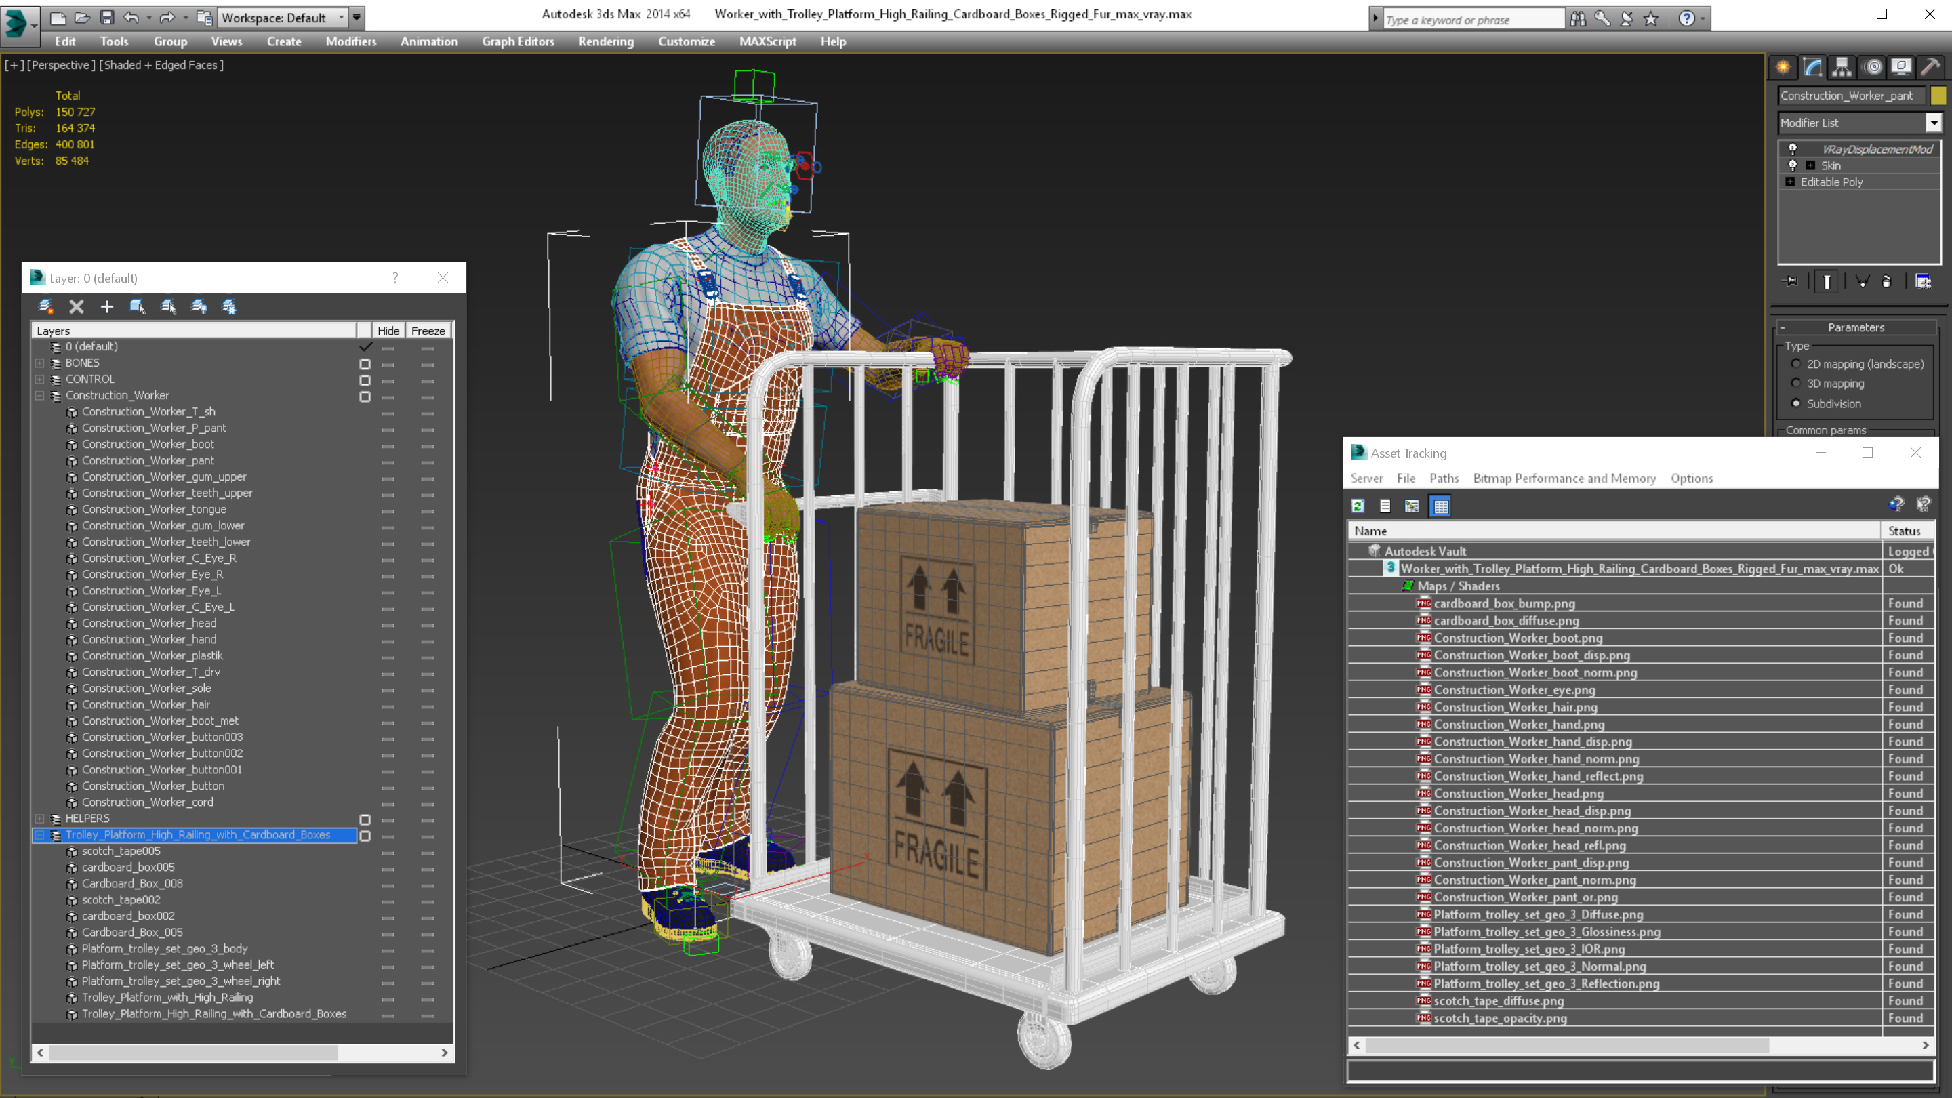Click the Refresh icon in Asset Tracking

pos(1358,506)
